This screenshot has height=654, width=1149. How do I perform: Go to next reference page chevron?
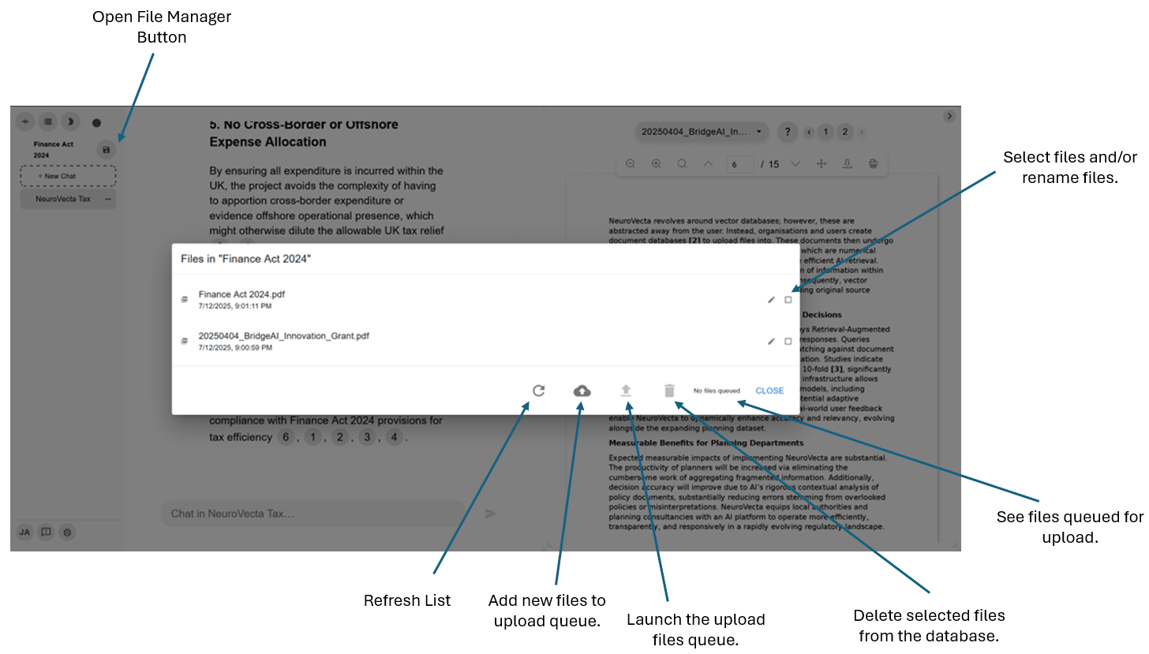pos(862,132)
